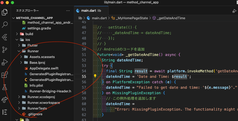Open Runner-Bridging-Header.h file
Viewport: 238px width, 121px height.
click(x=50, y=91)
